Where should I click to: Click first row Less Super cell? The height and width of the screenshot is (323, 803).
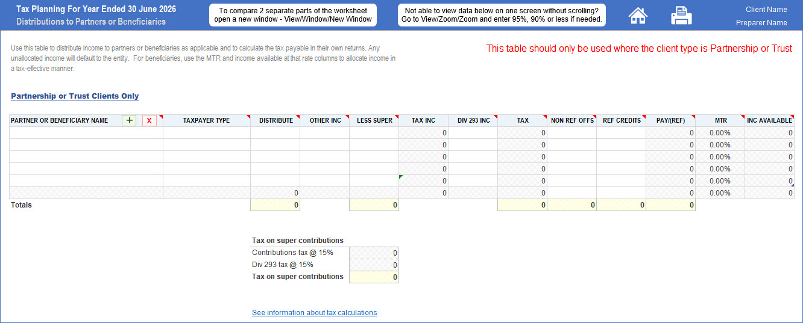374,133
